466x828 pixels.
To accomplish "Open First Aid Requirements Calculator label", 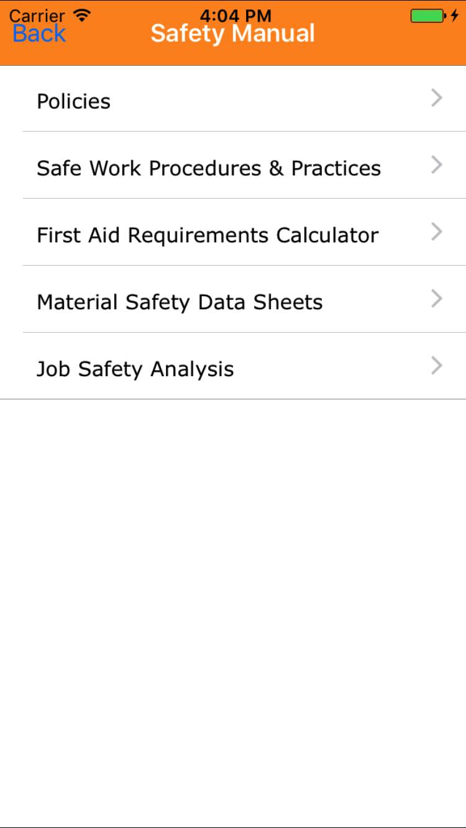I will [x=208, y=235].
